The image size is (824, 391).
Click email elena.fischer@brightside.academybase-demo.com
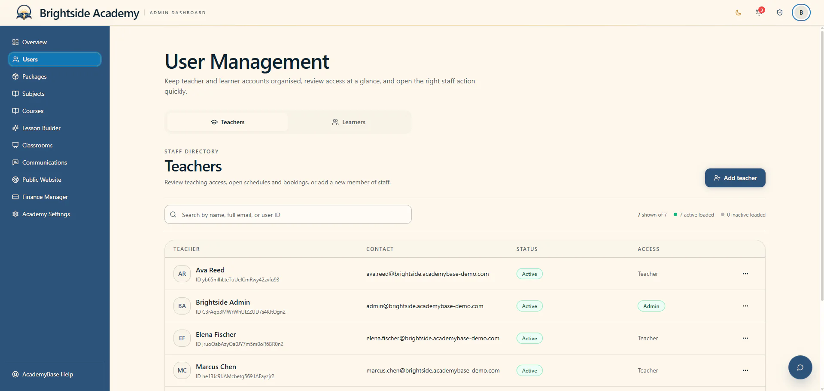(433, 338)
